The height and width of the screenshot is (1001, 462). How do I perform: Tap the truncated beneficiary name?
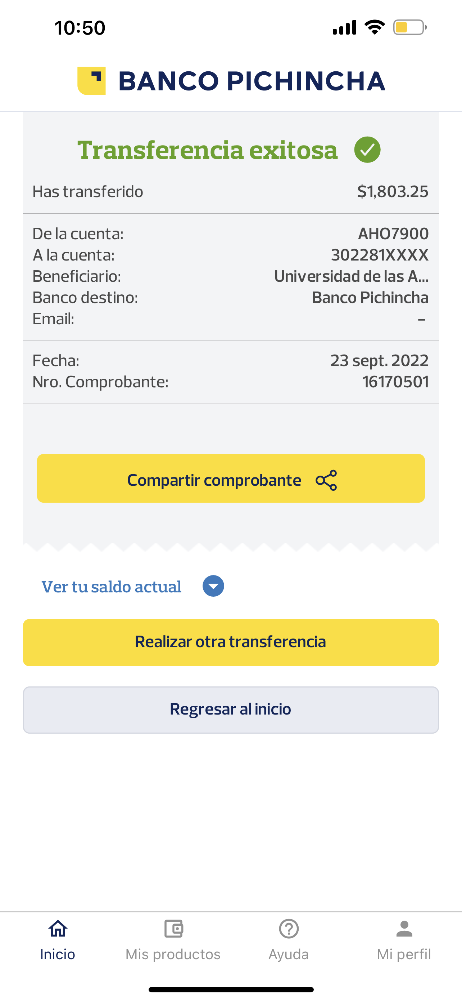tap(351, 276)
